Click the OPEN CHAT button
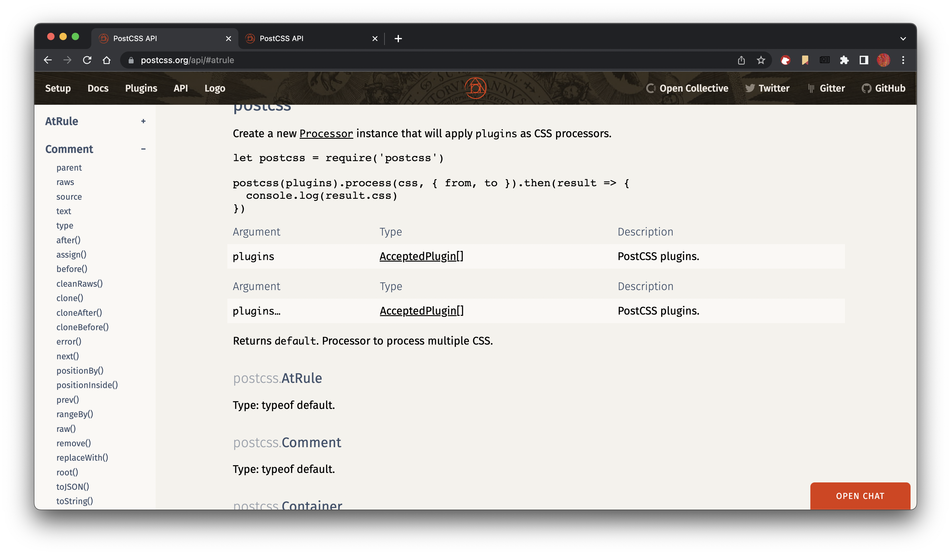Viewport: 951px width, 555px height. coord(860,496)
